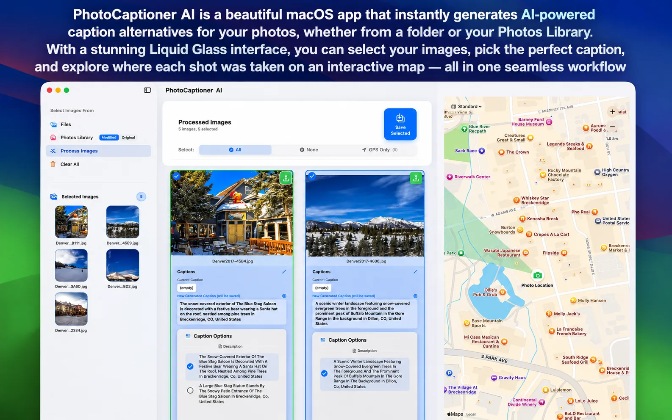This screenshot has height=420, width=672.
Task: Click Barney Ford House Museum pin
Action: tap(549, 122)
